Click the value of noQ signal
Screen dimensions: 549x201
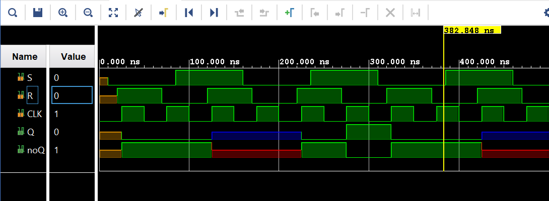click(x=56, y=150)
